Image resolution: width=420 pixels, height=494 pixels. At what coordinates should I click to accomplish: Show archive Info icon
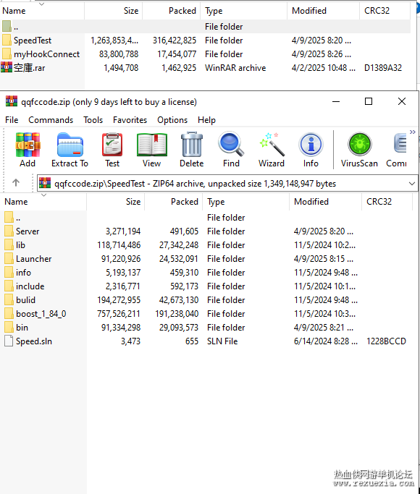(311, 145)
